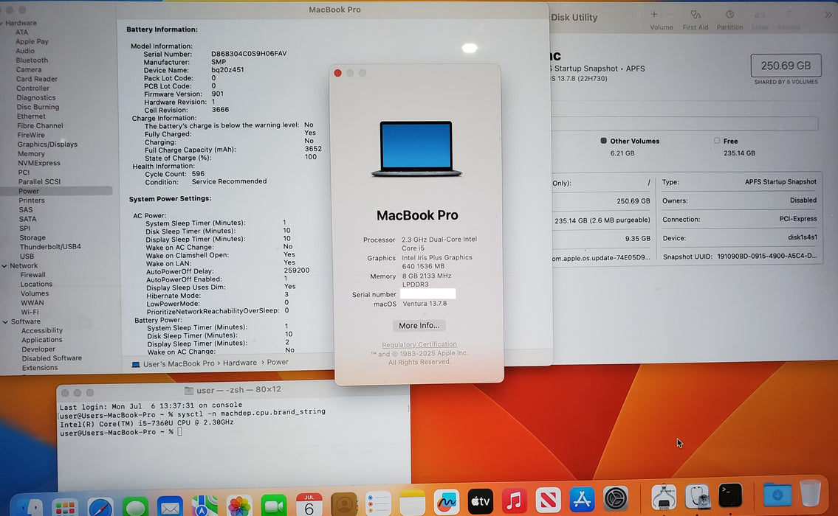Screen dimensions: 838x516
Task: Click User's MacBook Pro in the path bar
Action: point(179,363)
